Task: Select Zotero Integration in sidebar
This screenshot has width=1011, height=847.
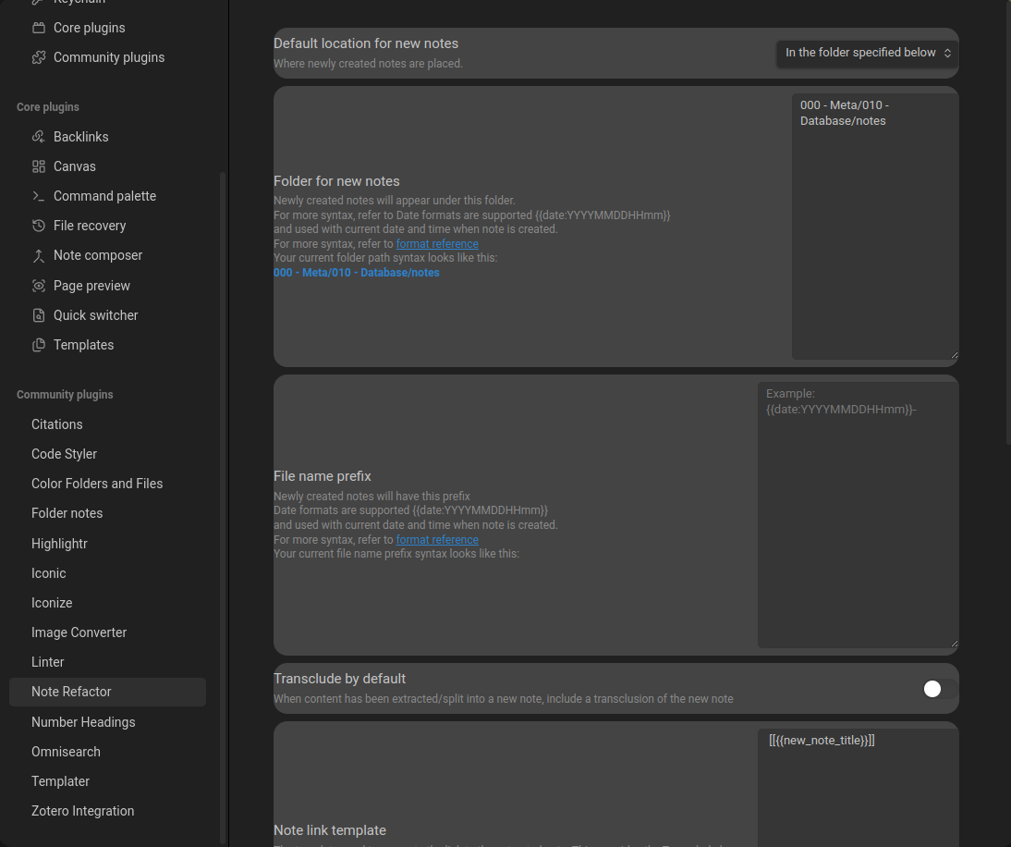Action: click(82, 811)
